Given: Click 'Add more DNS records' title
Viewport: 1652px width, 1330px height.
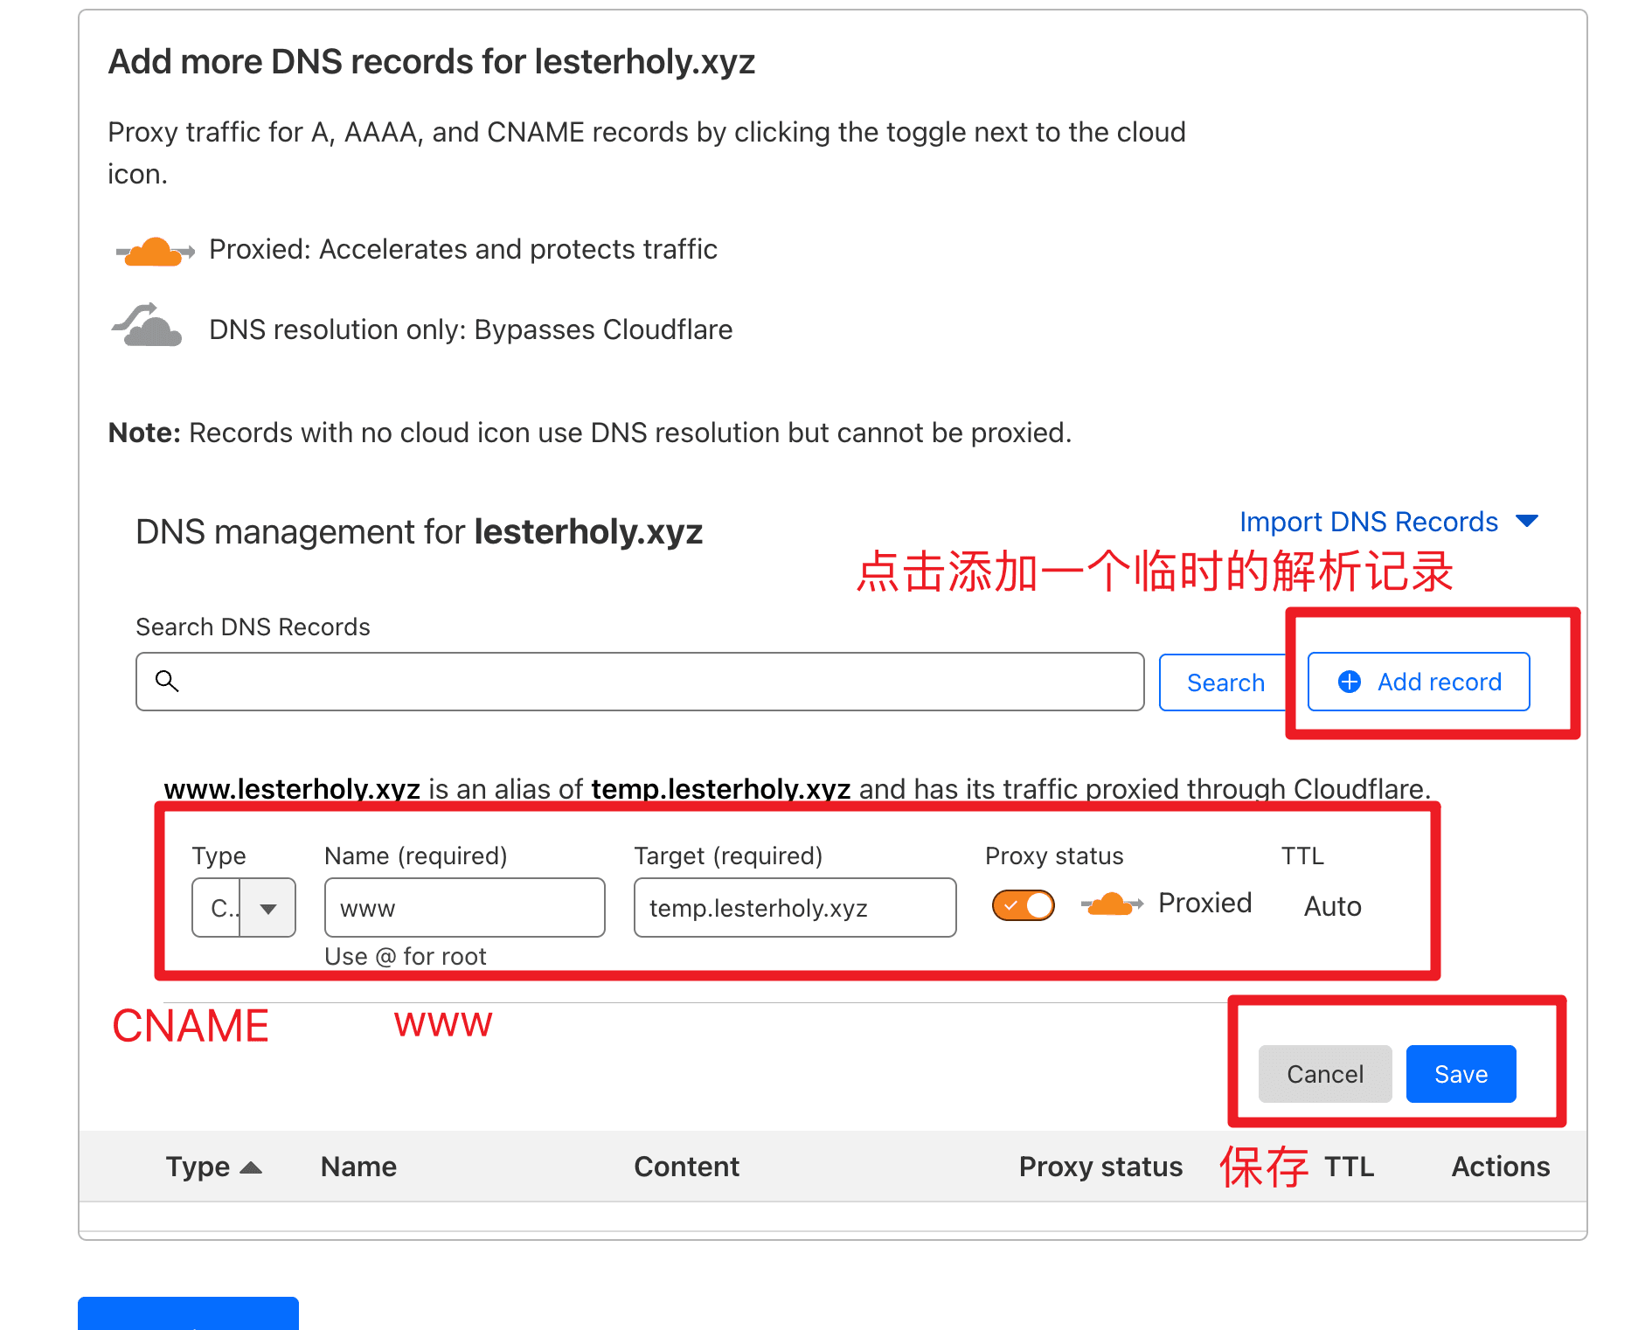Looking at the screenshot, I should pos(431,62).
